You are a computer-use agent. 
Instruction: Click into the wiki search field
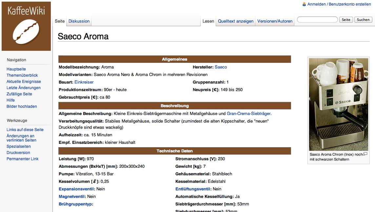(x=317, y=20)
